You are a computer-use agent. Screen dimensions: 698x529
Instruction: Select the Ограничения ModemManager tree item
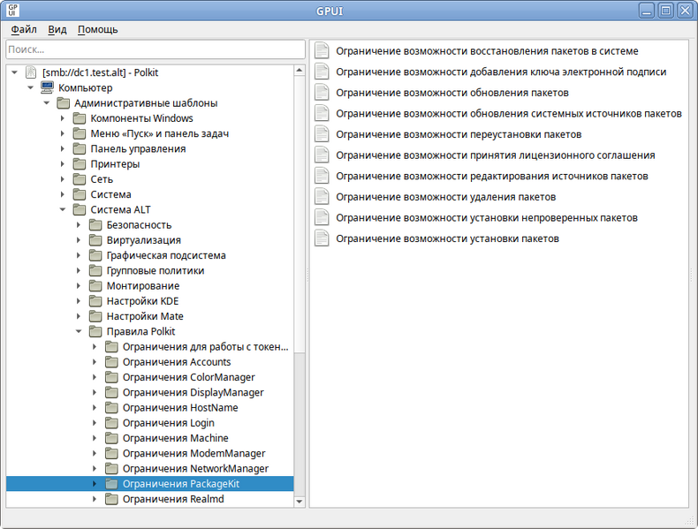193,453
